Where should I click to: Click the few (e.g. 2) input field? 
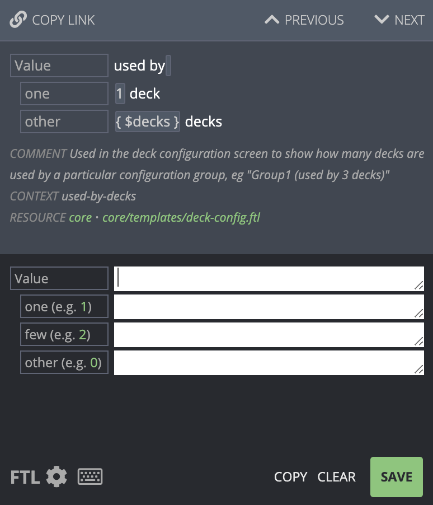tap(269, 335)
